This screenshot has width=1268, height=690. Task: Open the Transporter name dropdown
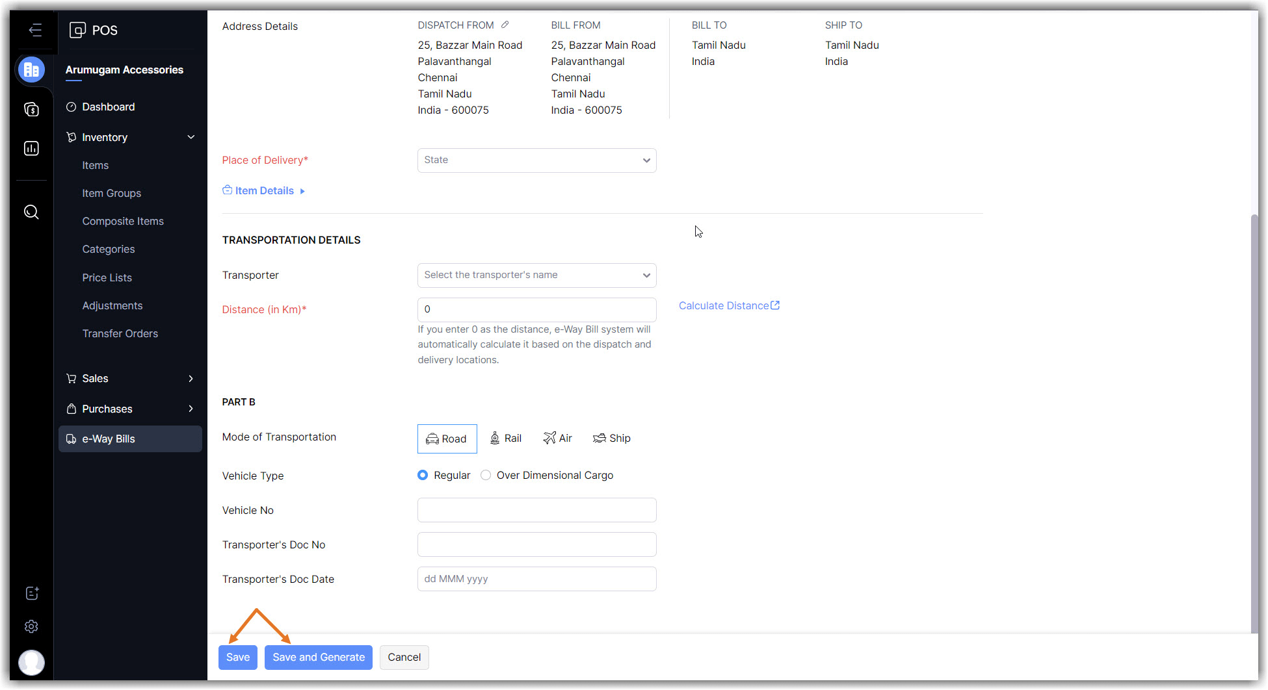[536, 275]
